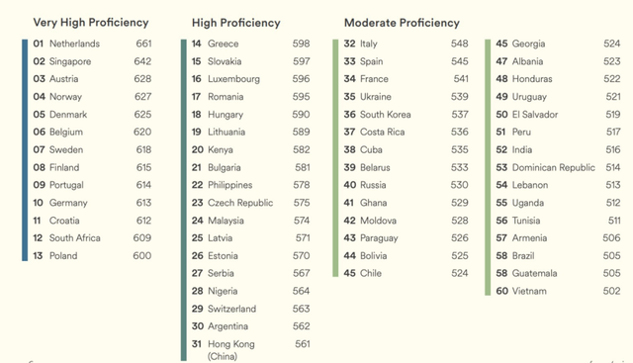Select Italy ranked 32
This screenshot has width=633, height=363.
tap(407, 44)
